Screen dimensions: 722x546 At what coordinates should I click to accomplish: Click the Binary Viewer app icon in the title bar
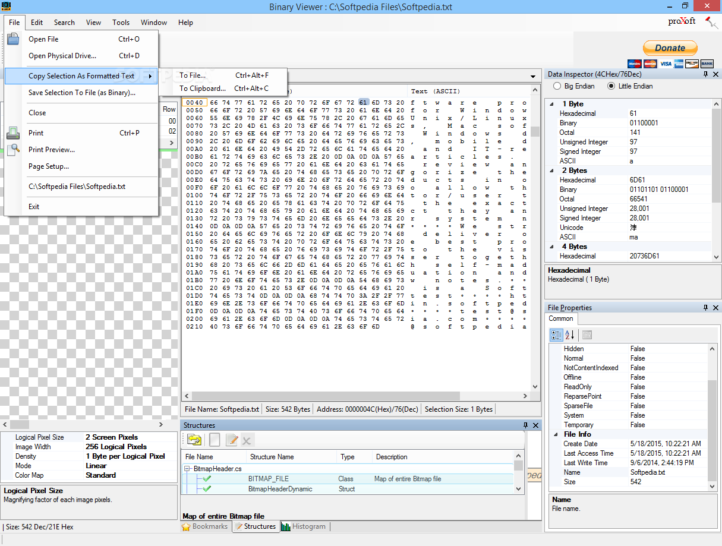pyautogui.click(x=7, y=5)
